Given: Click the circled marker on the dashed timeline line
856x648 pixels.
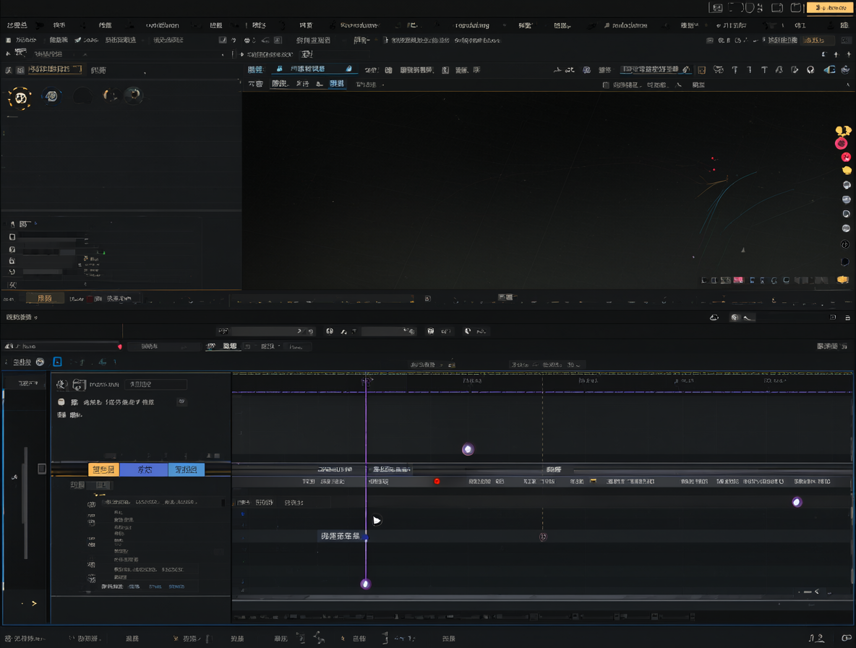Looking at the screenshot, I should pyautogui.click(x=543, y=537).
